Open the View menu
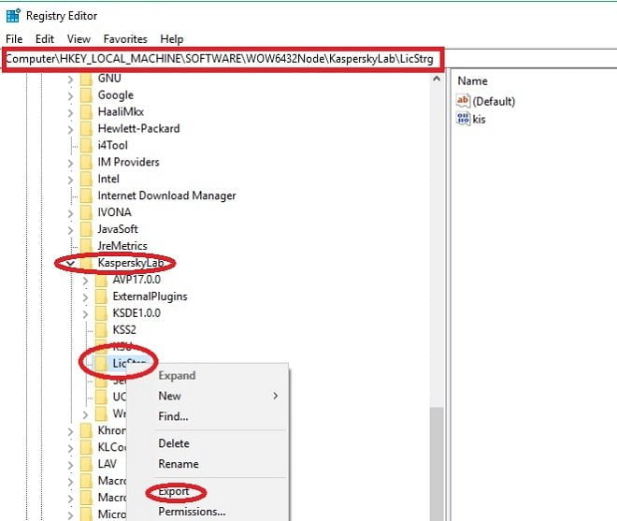617x521 pixels. tap(79, 39)
